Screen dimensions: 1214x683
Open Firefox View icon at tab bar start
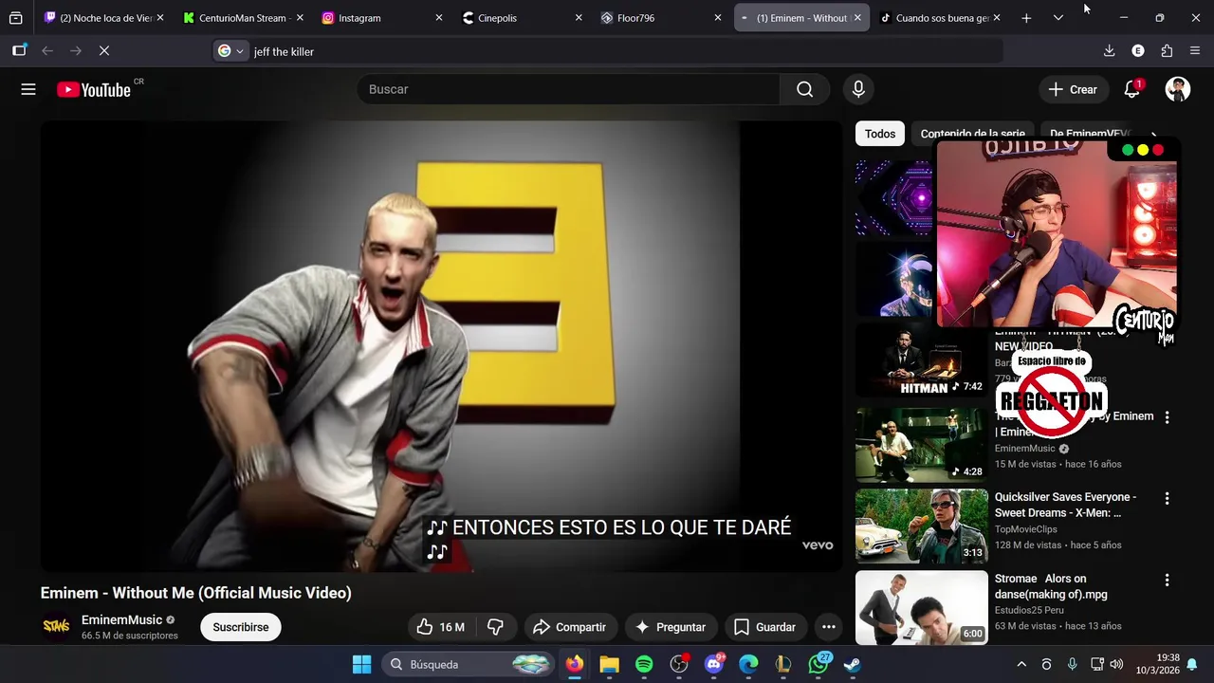[15, 18]
